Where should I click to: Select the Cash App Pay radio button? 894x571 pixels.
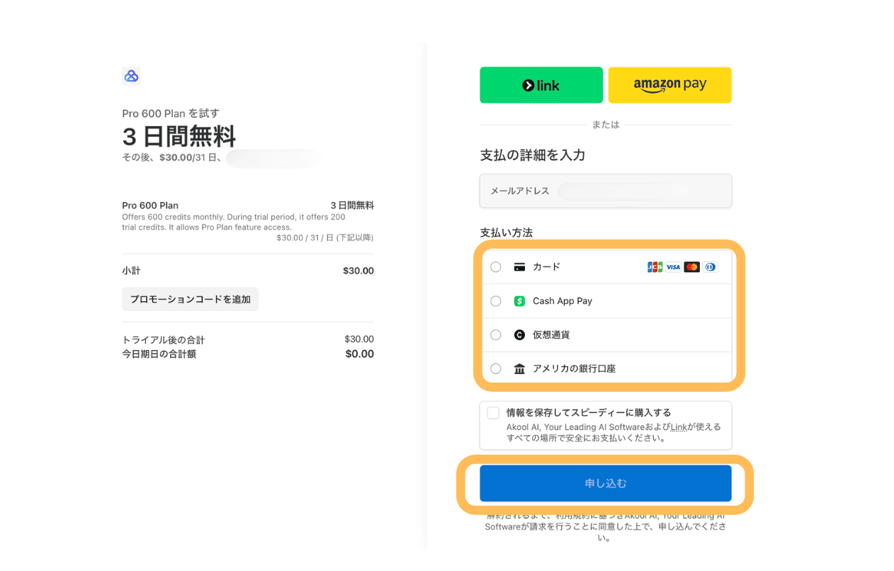tap(496, 301)
